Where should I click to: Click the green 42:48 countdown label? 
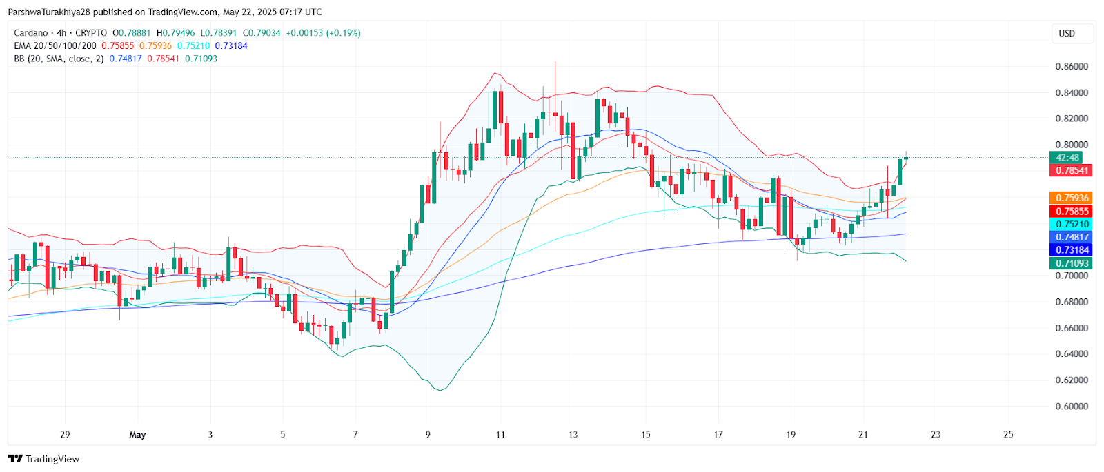[1067, 158]
